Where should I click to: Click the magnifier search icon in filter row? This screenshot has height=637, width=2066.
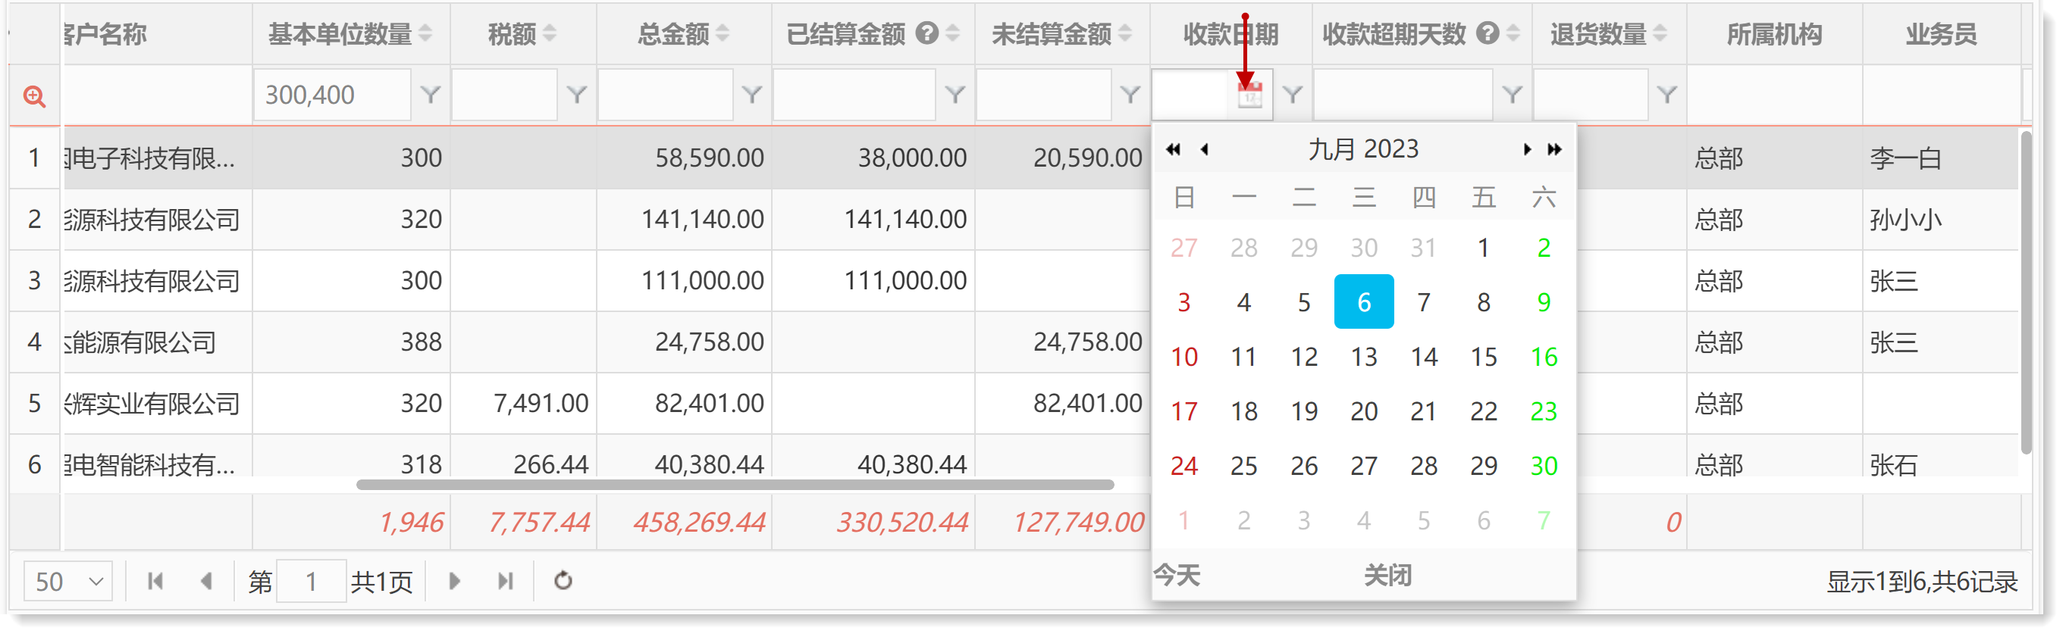[x=33, y=96]
